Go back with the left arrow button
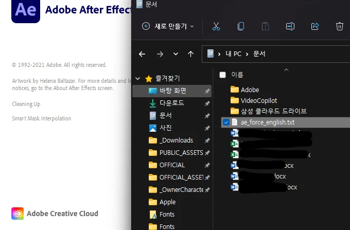This screenshot has width=350, height=230. [142, 54]
